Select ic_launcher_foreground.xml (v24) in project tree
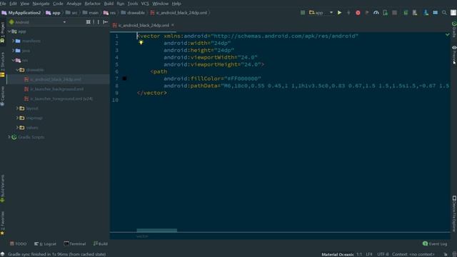Image resolution: width=457 pixels, height=257 pixels. (61, 99)
